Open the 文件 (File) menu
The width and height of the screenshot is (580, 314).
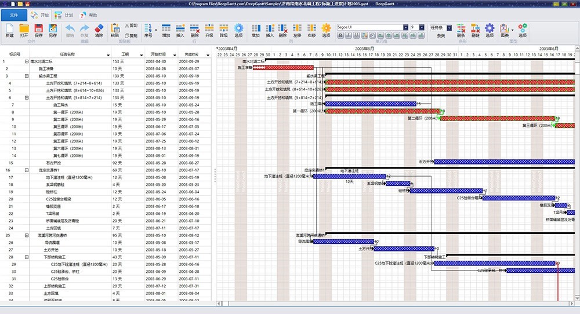(x=13, y=15)
